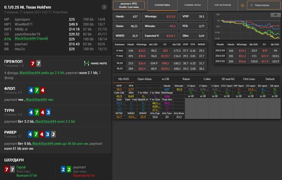
Task: Click BlackStack94 колл 3.2 bb on turn
Action: coord(55,121)
